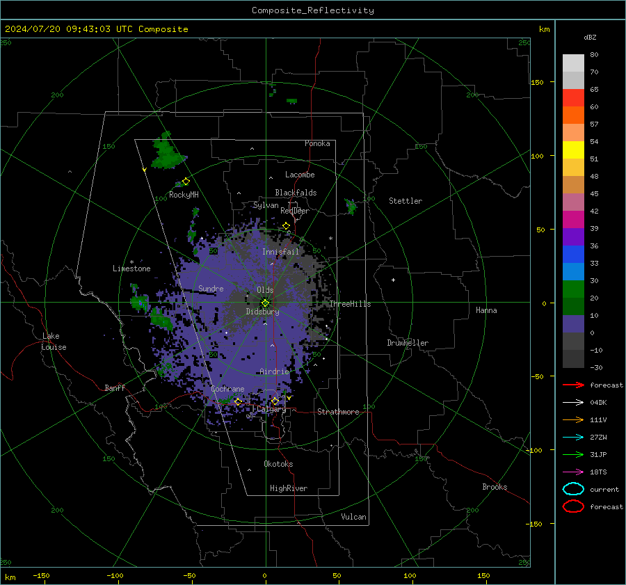626x585 pixels.
Task: Click the Okotoks town label
Action: (x=278, y=464)
